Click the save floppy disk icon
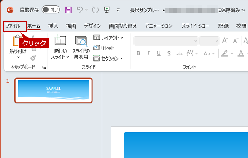Screen dimensions: 248x158 68,10
